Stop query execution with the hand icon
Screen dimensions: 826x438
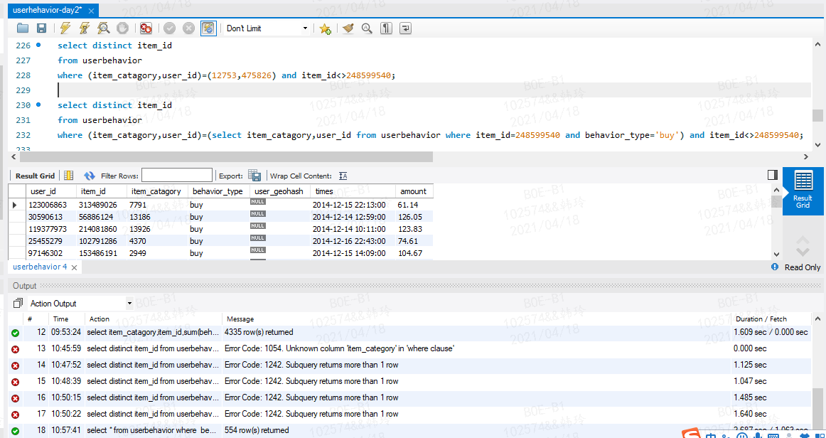point(122,28)
